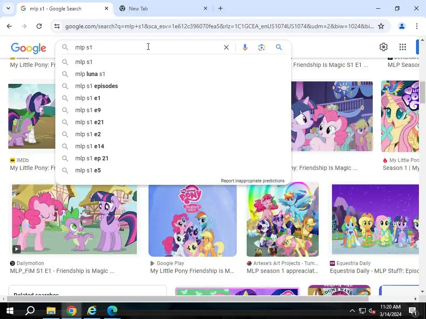Switch to the New Tab tab
This screenshot has width=426, height=319.
pos(163,8)
